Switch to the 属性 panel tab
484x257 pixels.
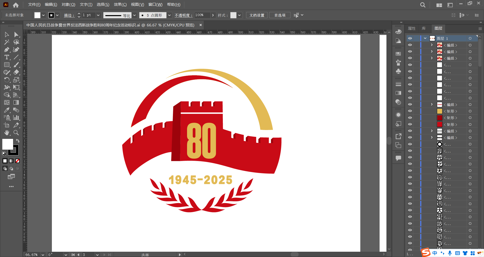click(412, 28)
